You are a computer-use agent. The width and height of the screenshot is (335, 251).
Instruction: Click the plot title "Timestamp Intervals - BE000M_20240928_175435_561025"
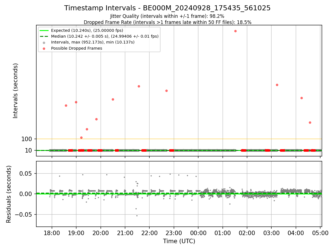[x=167, y=8]
